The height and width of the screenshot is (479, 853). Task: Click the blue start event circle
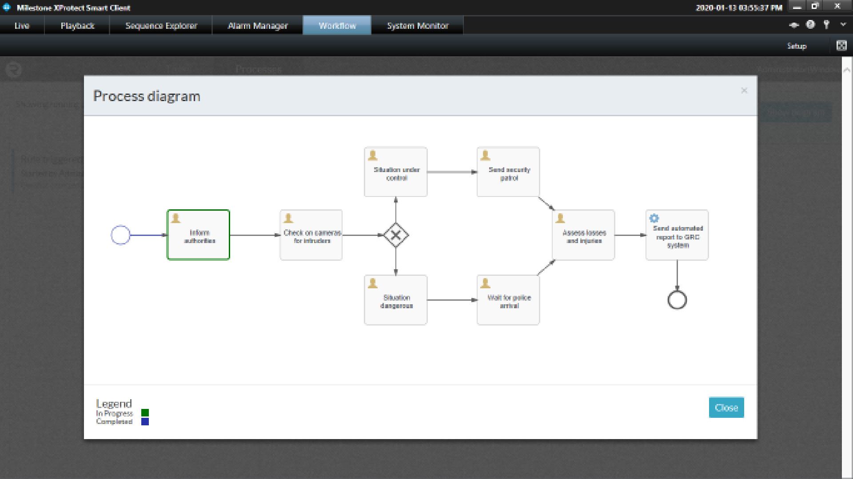coord(120,235)
